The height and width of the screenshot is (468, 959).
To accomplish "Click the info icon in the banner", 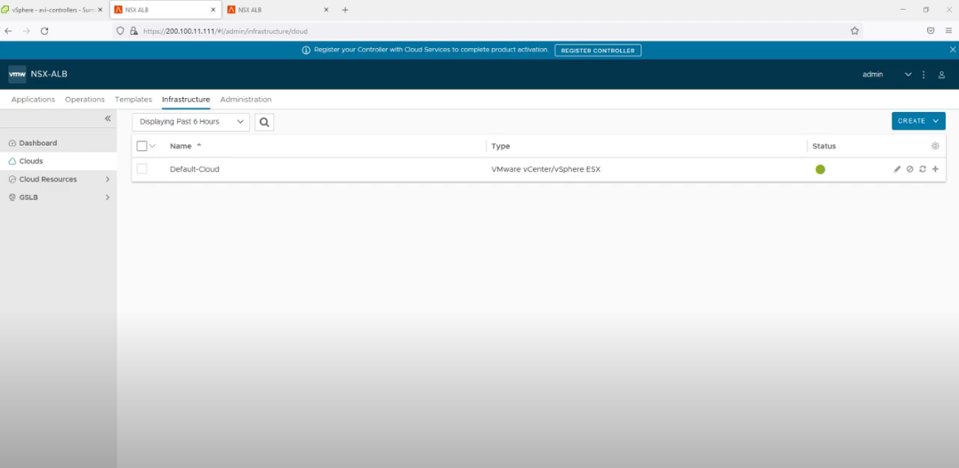I will (306, 50).
